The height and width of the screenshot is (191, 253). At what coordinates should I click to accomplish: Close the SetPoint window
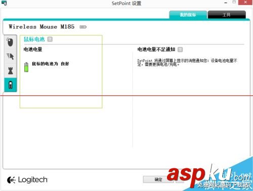pos(245,2)
